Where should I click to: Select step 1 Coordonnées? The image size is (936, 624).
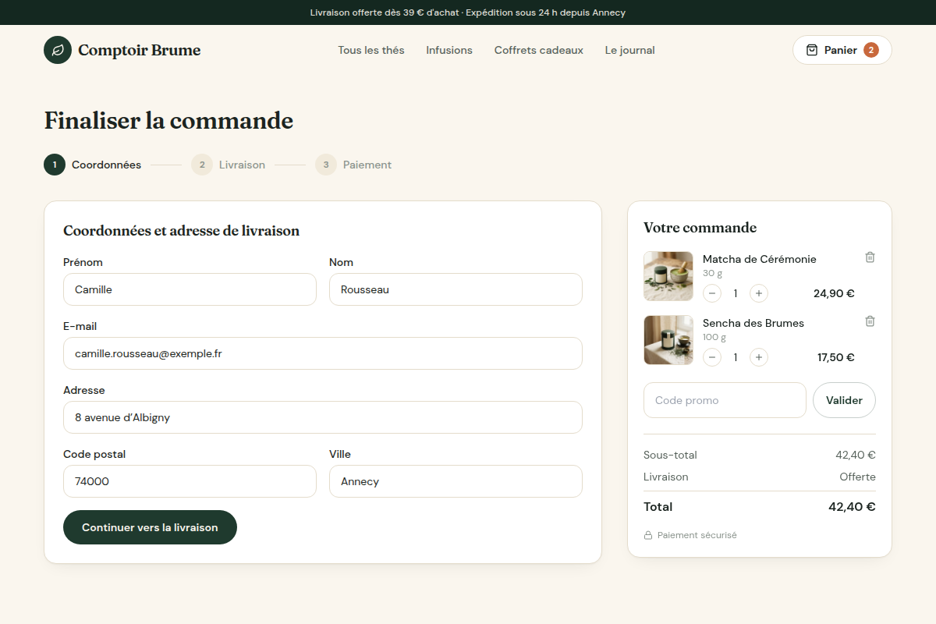[93, 165]
